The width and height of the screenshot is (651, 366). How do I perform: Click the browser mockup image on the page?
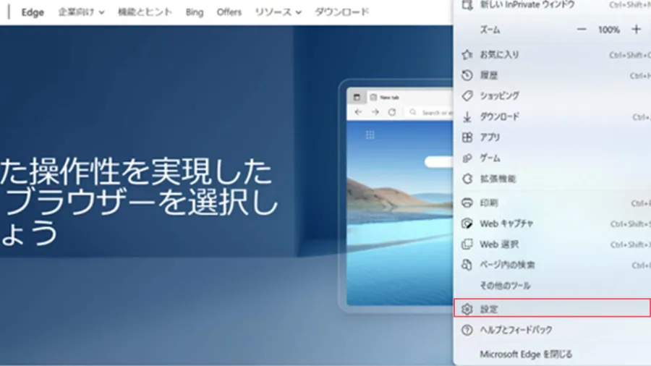[396, 195]
